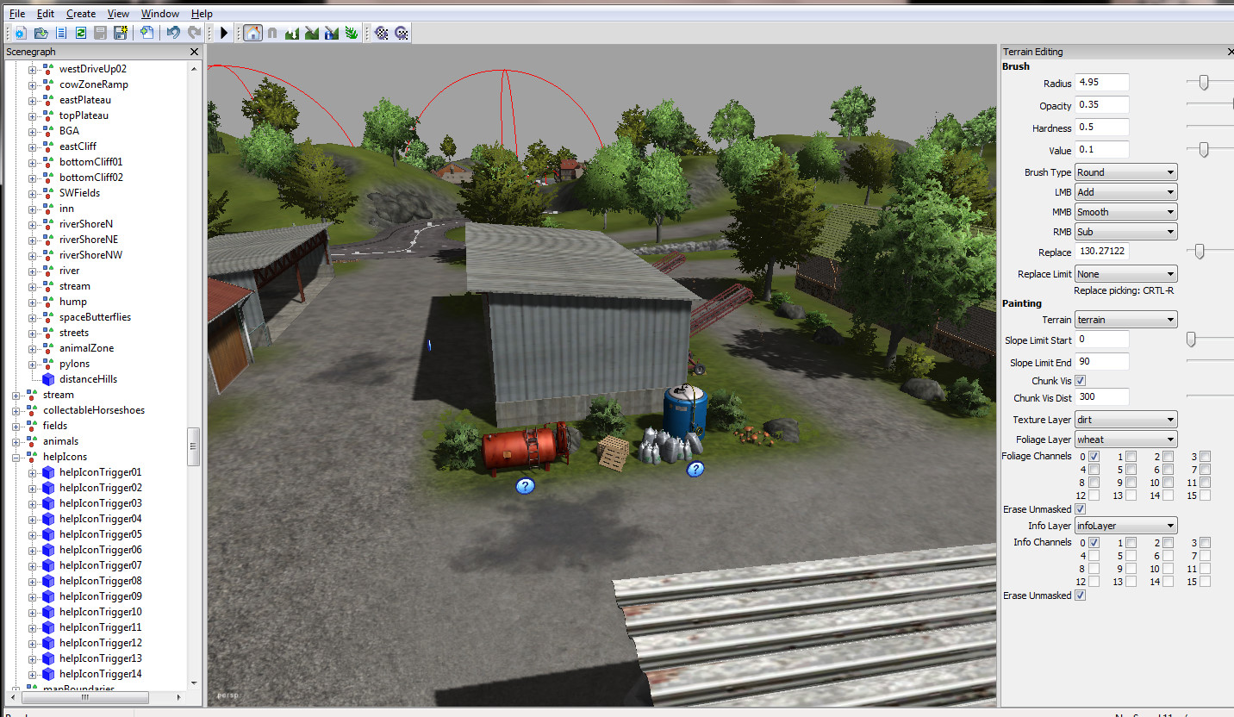
Task: Click the Import page icon with plus
Action: tap(146, 33)
